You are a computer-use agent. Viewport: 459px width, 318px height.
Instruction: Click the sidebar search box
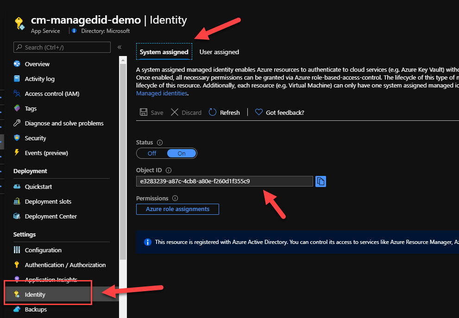[x=63, y=47]
